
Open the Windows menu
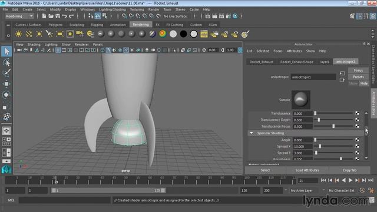point(88,9)
